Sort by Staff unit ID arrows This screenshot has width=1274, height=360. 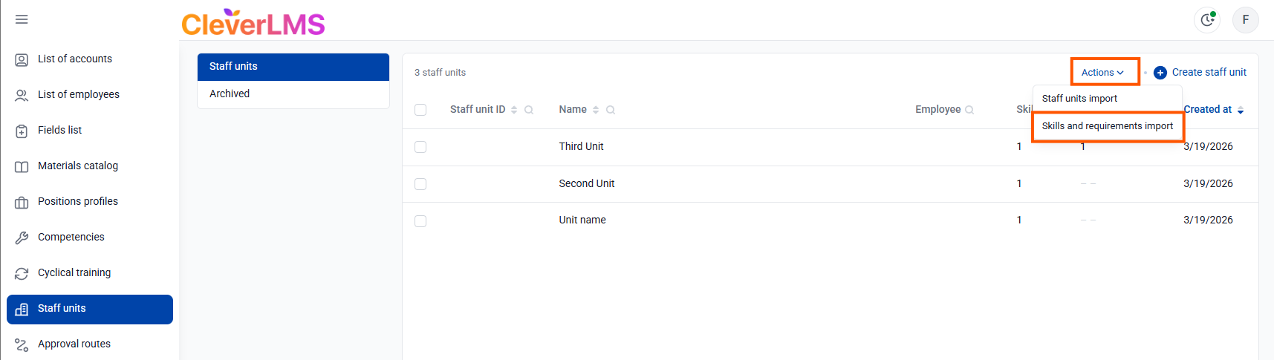pyautogui.click(x=514, y=110)
